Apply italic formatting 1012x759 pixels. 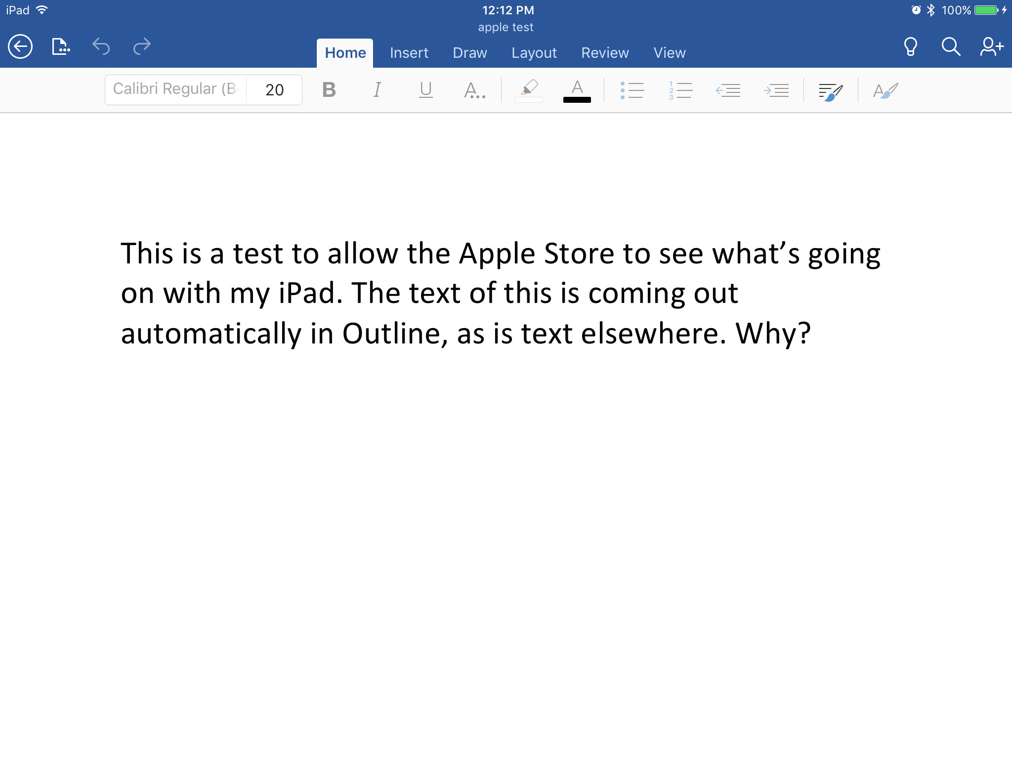point(377,89)
